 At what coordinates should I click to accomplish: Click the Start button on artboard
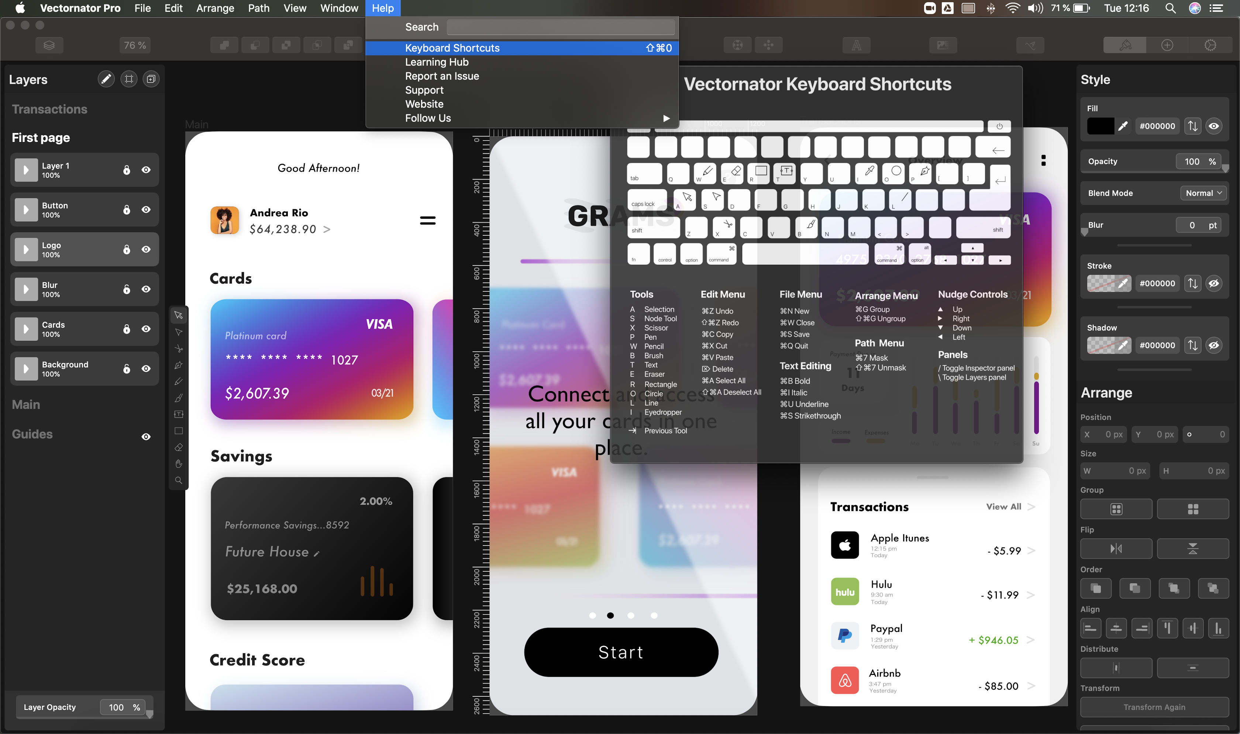[x=620, y=652]
